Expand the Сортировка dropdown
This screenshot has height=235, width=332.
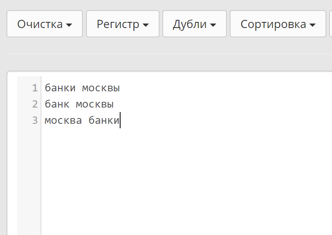pyautogui.click(x=278, y=24)
